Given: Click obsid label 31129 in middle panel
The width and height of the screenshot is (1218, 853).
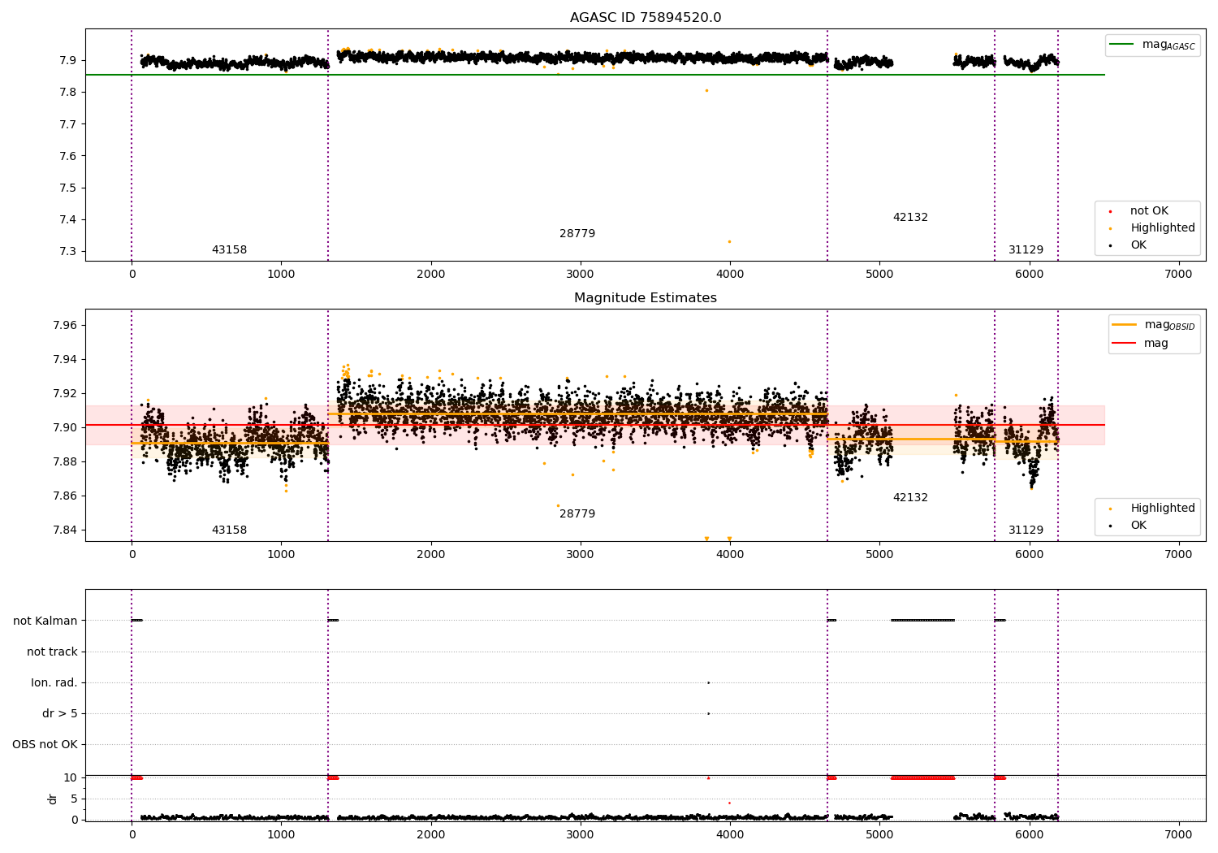Looking at the screenshot, I should [1026, 530].
